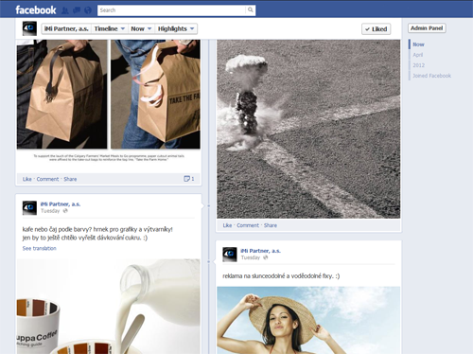Viewport: 473px width, 354px height.
Task: Open the coffee mug and milk photo
Action: (109, 307)
